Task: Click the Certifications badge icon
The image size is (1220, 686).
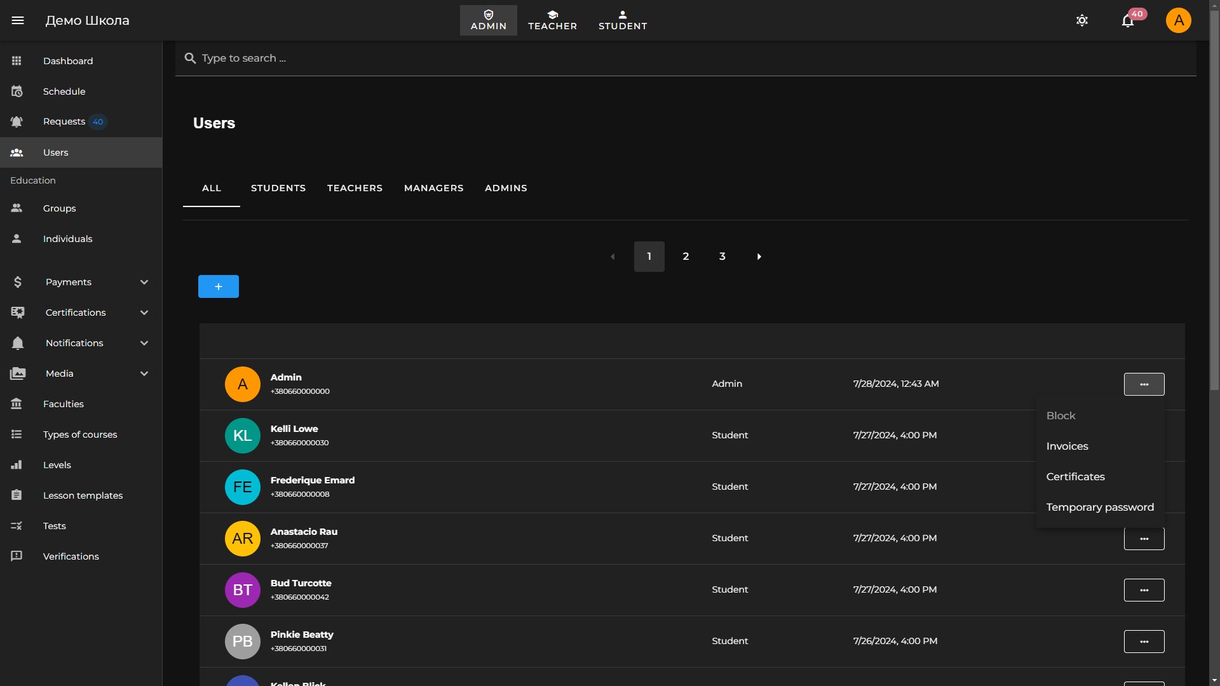Action: coord(18,313)
